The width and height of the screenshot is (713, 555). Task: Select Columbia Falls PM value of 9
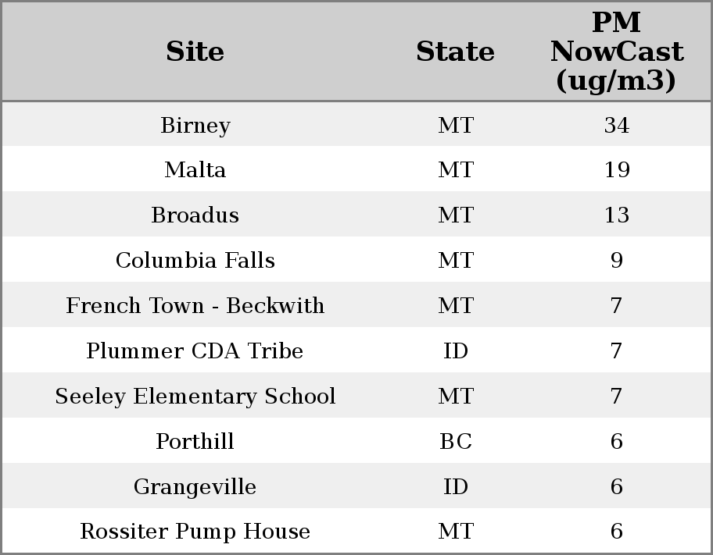pyautogui.click(x=616, y=261)
